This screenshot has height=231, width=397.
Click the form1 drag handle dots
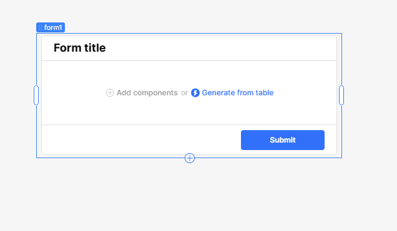click(x=41, y=27)
